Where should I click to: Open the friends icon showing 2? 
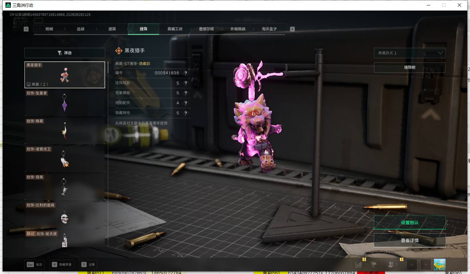tap(392, 264)
